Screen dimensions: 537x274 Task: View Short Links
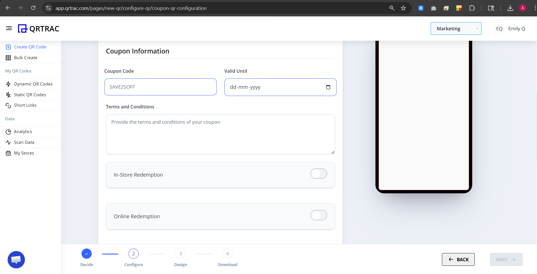(25, 105)
